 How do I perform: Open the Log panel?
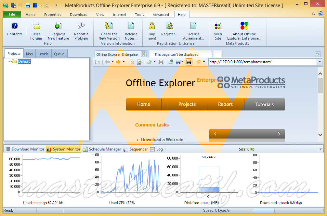[157, 149]
